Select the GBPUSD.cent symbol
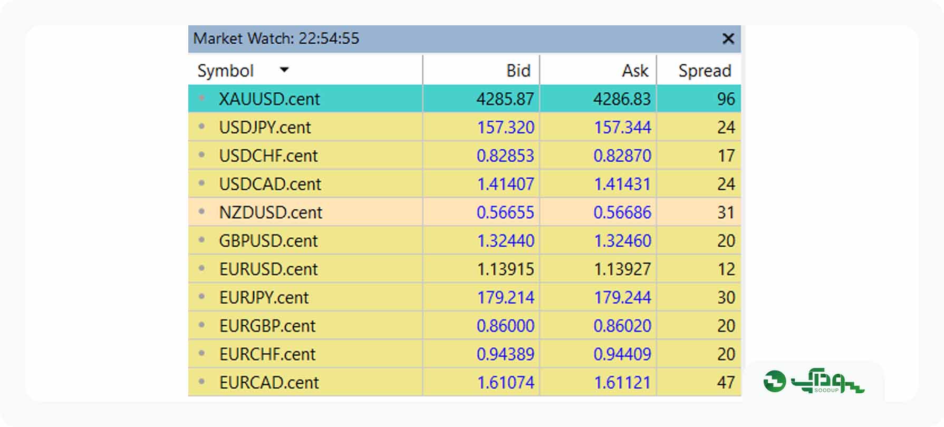Viewport: 944px width, 427px height. (268, 241)
